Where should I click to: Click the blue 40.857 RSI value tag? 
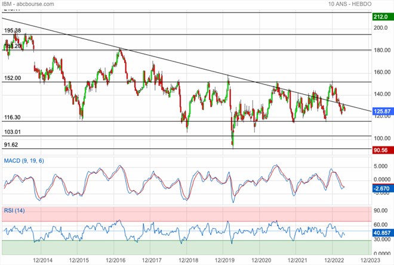tap(382, 233)
